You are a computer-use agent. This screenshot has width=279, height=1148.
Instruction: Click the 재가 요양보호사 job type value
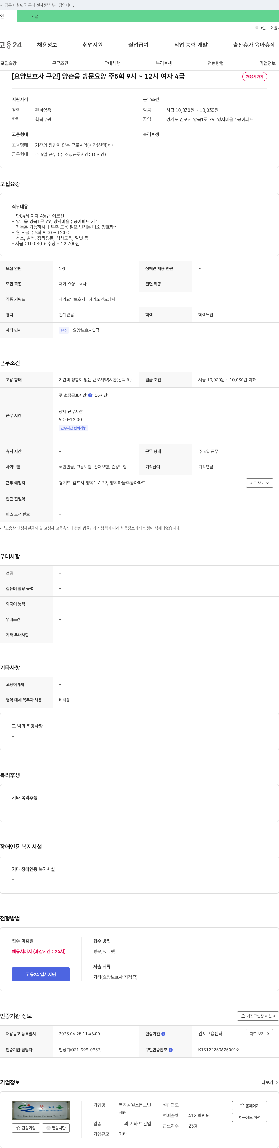(73, 284)
